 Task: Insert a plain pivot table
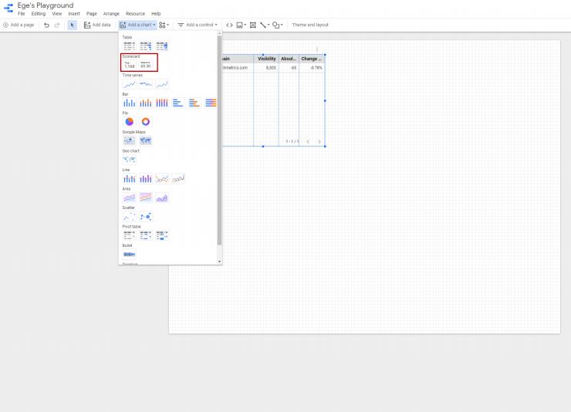coord(130,235)
